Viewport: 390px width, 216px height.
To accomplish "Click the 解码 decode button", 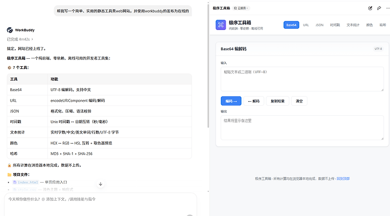I will tap(254, 101).
